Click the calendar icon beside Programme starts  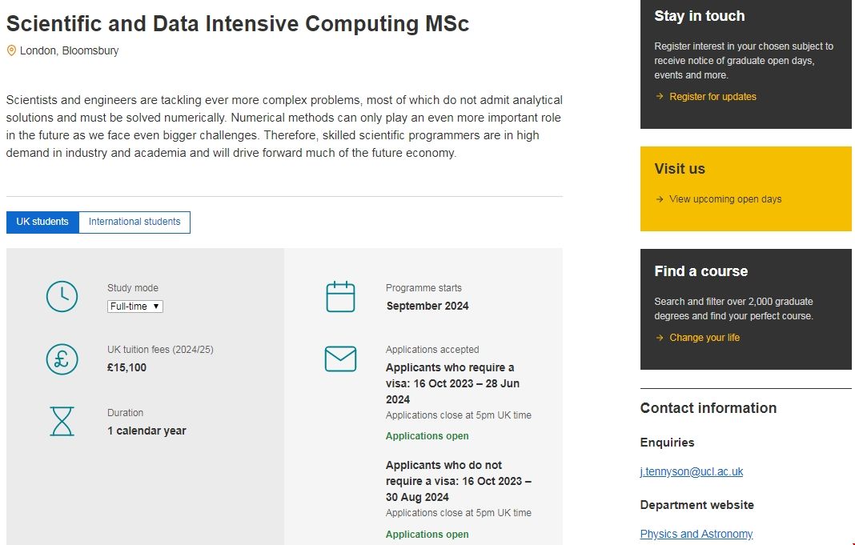point(340,296)
